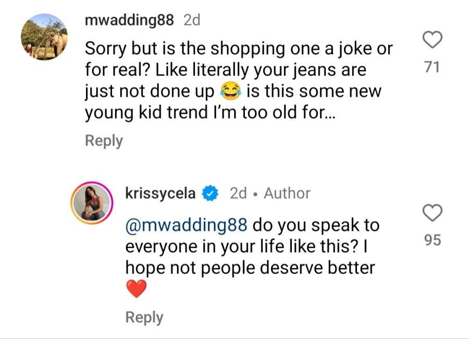Screen dimensions: 469x339
Task: Like krissycela's reply with the heart icon
Action: (433, 213)
